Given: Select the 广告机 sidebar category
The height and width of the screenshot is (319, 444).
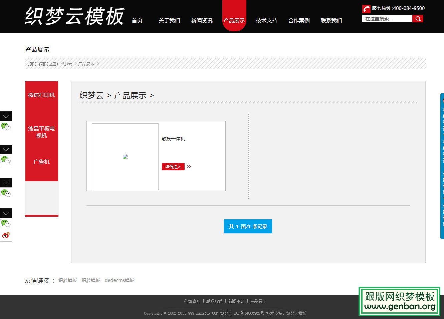Looking at the screenshot, I should click(x=41, y=162).
